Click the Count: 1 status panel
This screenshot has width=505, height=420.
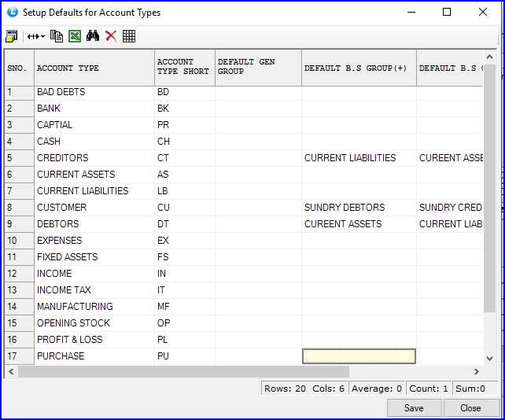tap(429, 389)
